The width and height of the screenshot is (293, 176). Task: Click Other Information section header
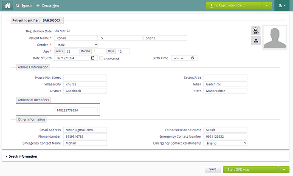[x=31, y=119]
